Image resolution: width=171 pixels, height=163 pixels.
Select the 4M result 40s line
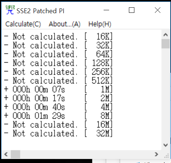pyautogui.click(x=58, y=107)
